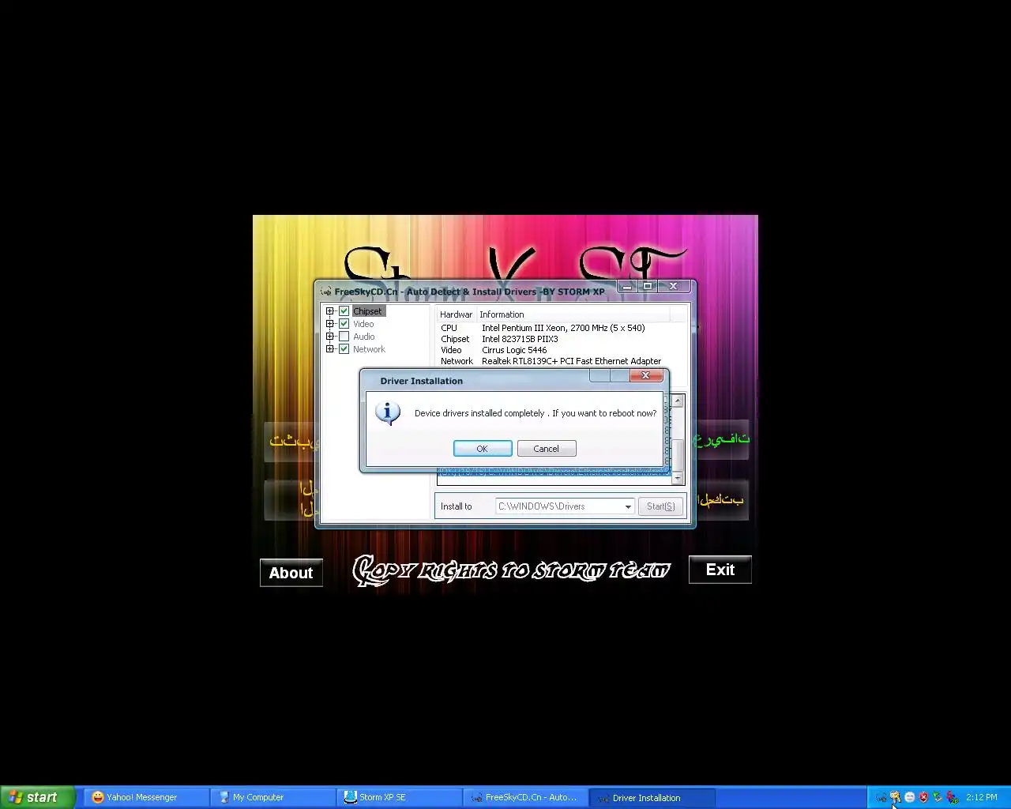1011x809 pixels.
Task: Click log list scroll down arrow
Action: coord(678,478)
